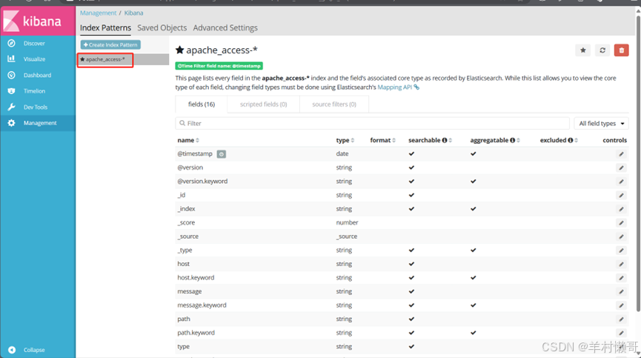Sort fields by the name column
Image resolution: width=641 pixels, height=358 pixels.
click(x=187, y=140)
